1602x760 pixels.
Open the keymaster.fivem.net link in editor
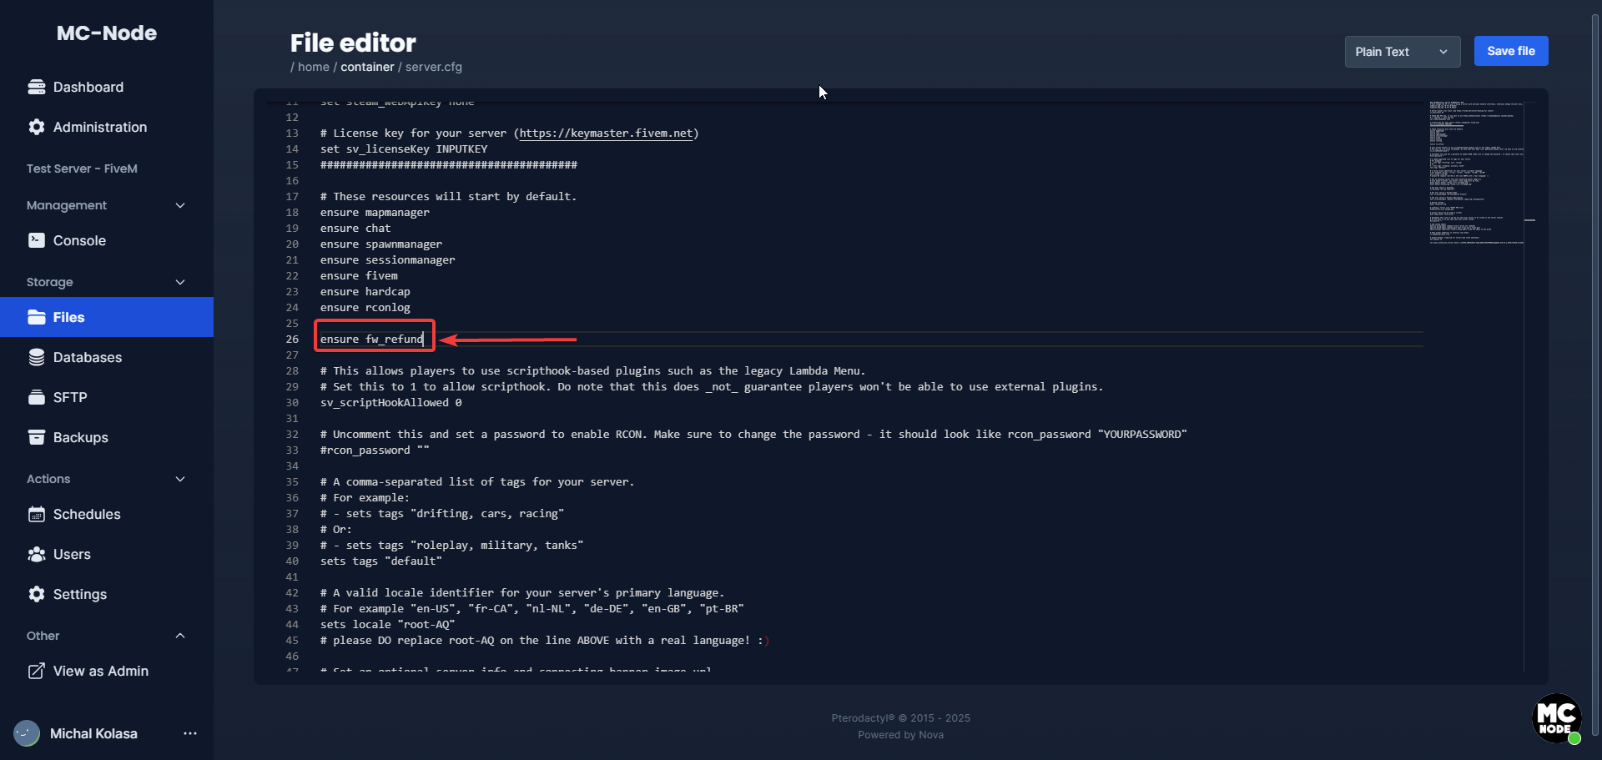coord(606,133)
